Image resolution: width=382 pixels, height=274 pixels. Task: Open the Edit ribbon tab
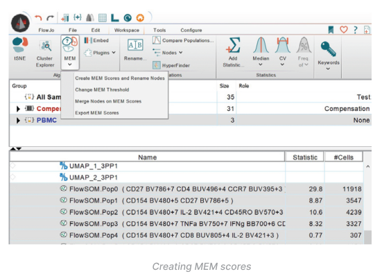[x=96, y=31]
